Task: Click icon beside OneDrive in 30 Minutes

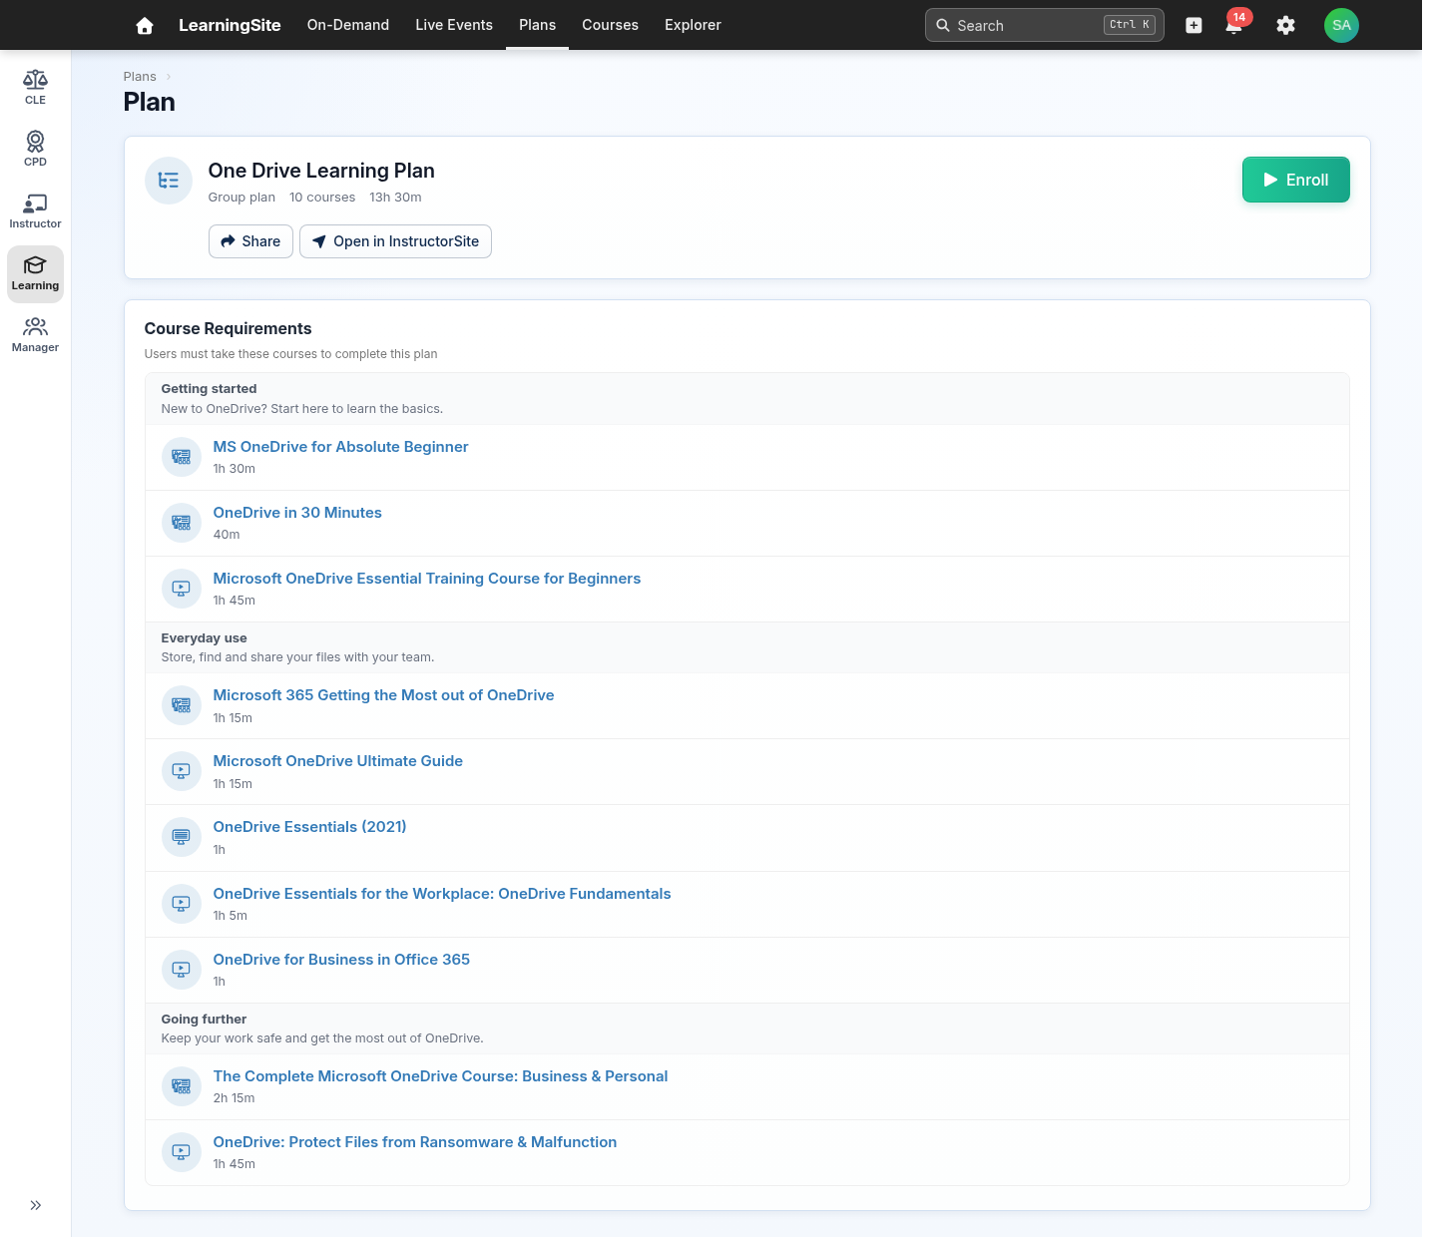Action: 181,523
